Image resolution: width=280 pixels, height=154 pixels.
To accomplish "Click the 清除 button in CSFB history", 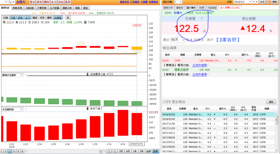I will (x=271, y=102).
